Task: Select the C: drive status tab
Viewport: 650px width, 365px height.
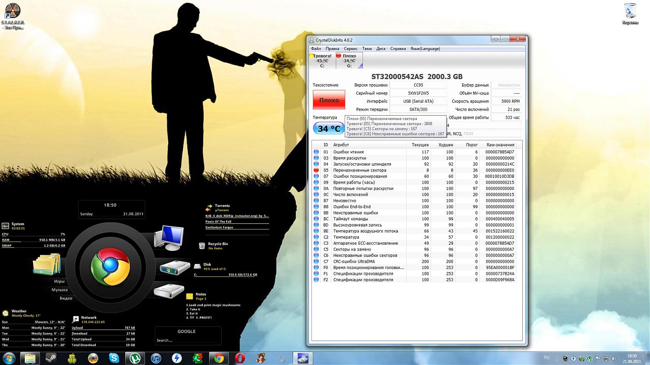Action: click(322, 61)
